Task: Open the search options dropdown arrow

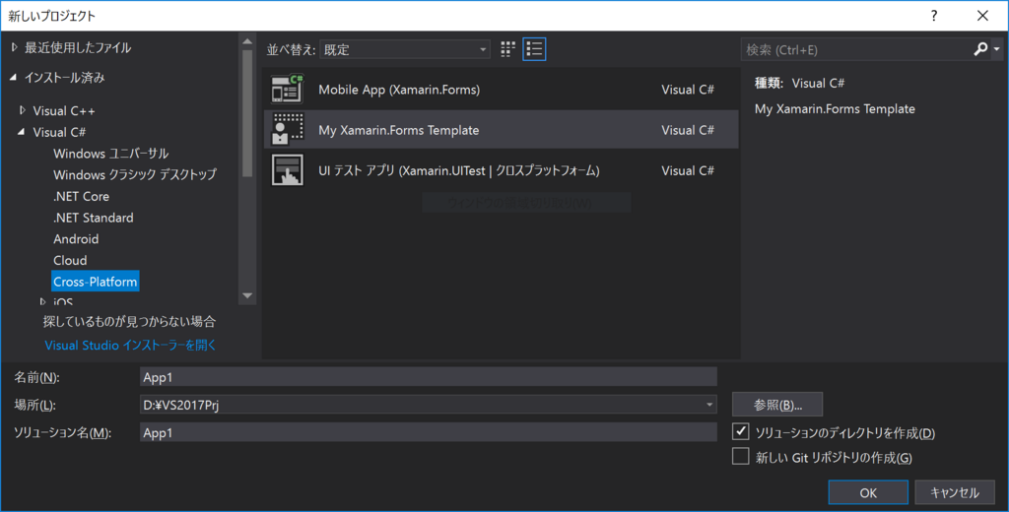Action: coord(996,49)
